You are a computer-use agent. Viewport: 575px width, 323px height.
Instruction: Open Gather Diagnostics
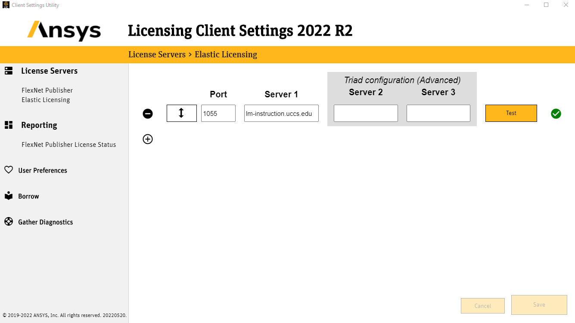coord(46,222)
